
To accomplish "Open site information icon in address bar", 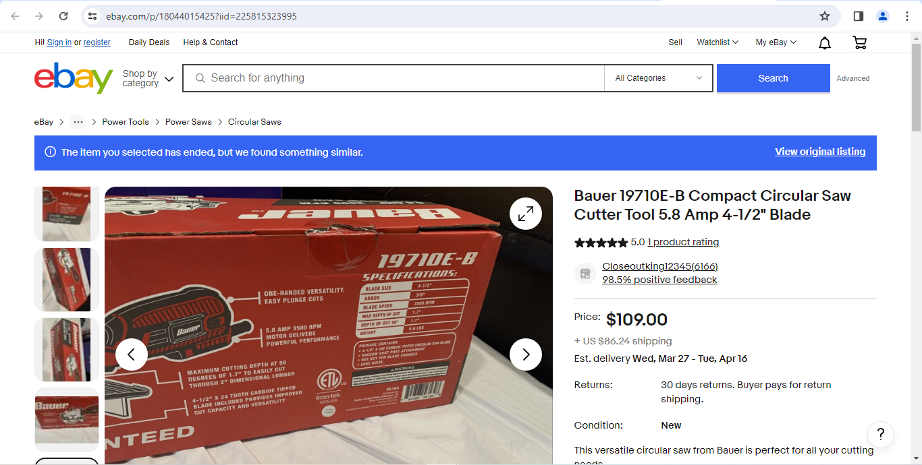I will (x=92, y=16).
